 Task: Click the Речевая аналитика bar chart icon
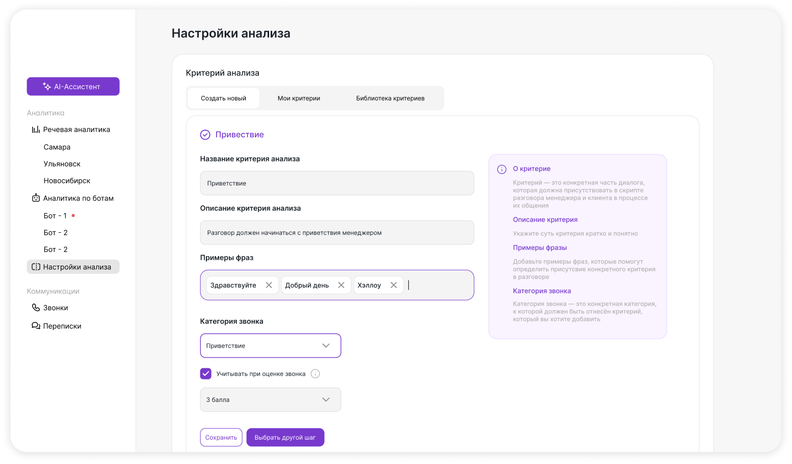pos(36,130)
